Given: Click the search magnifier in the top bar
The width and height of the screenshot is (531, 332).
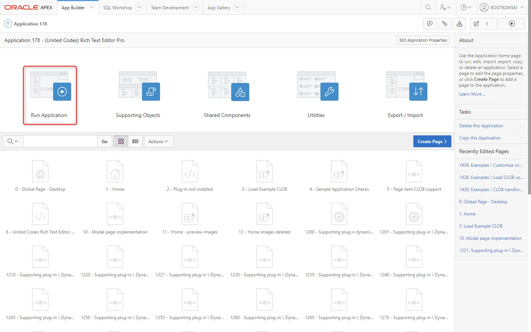Looking at the screenshot, I should click(x=428, y=7).
